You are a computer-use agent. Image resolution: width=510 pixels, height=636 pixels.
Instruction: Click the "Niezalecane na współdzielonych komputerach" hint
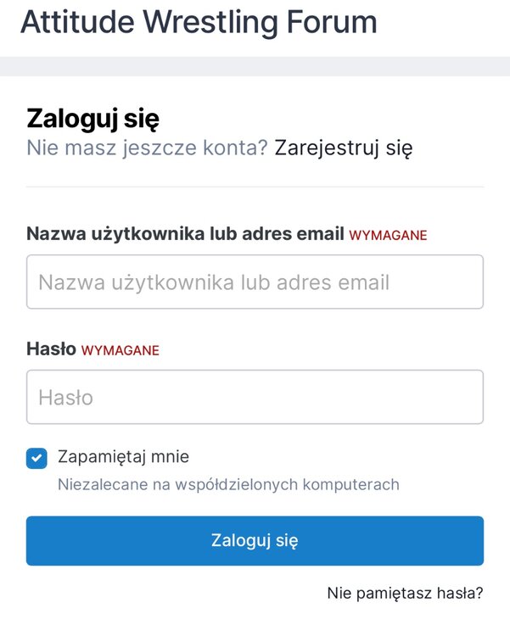(x=228, y=485)
